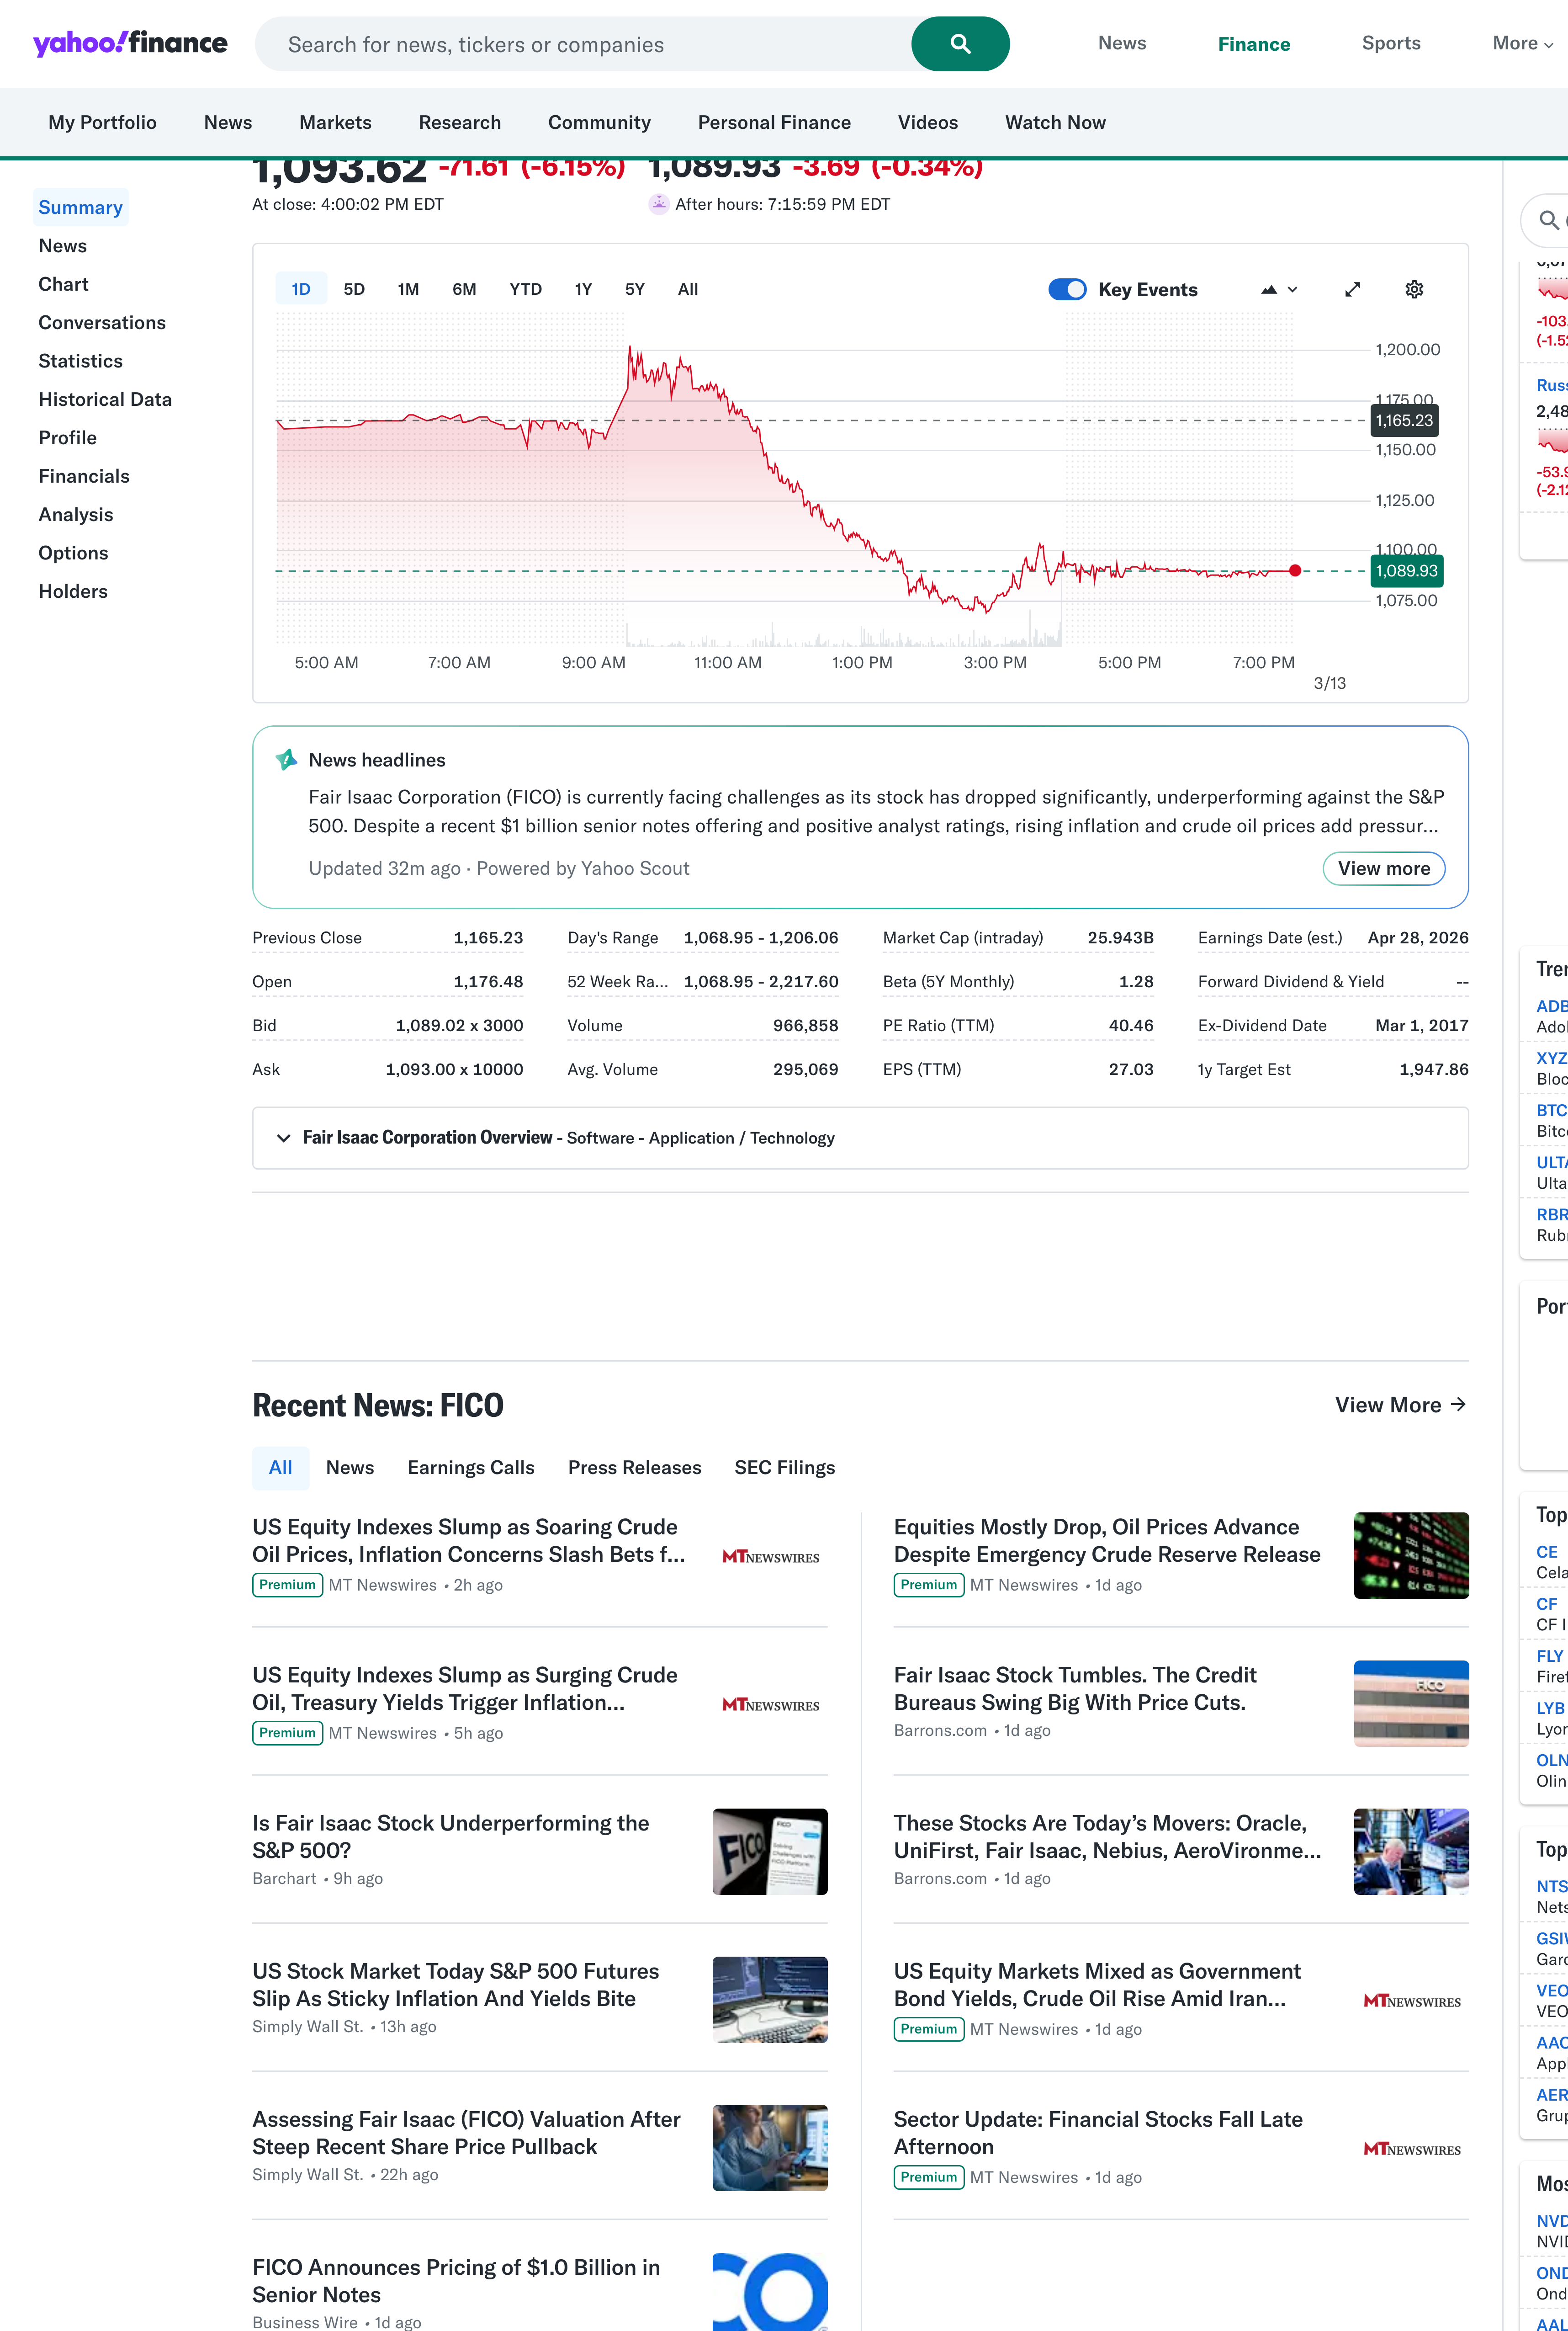Disable the Key Events toggle
Viewport: 1568px width, 2331px height.
pos(1067,289)
